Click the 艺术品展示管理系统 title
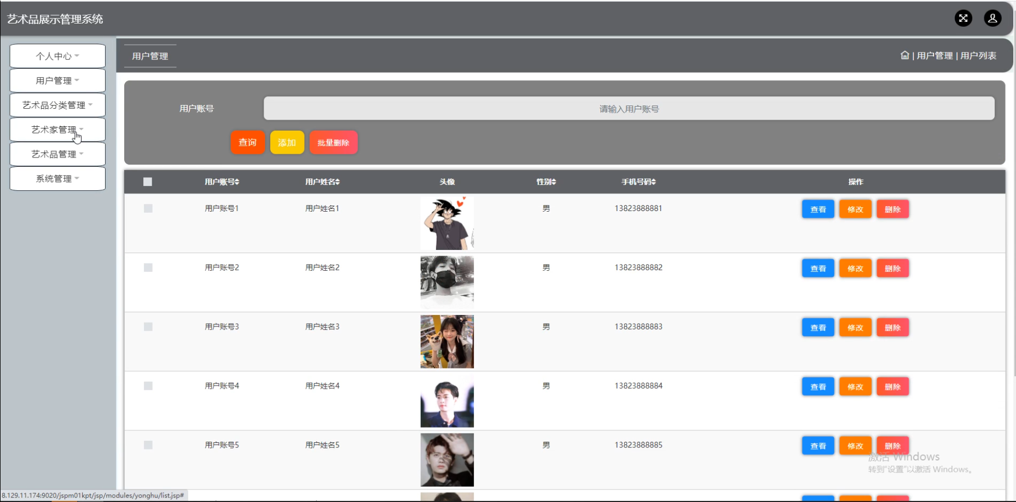The image size is (1016, 502). click(55, 19)
